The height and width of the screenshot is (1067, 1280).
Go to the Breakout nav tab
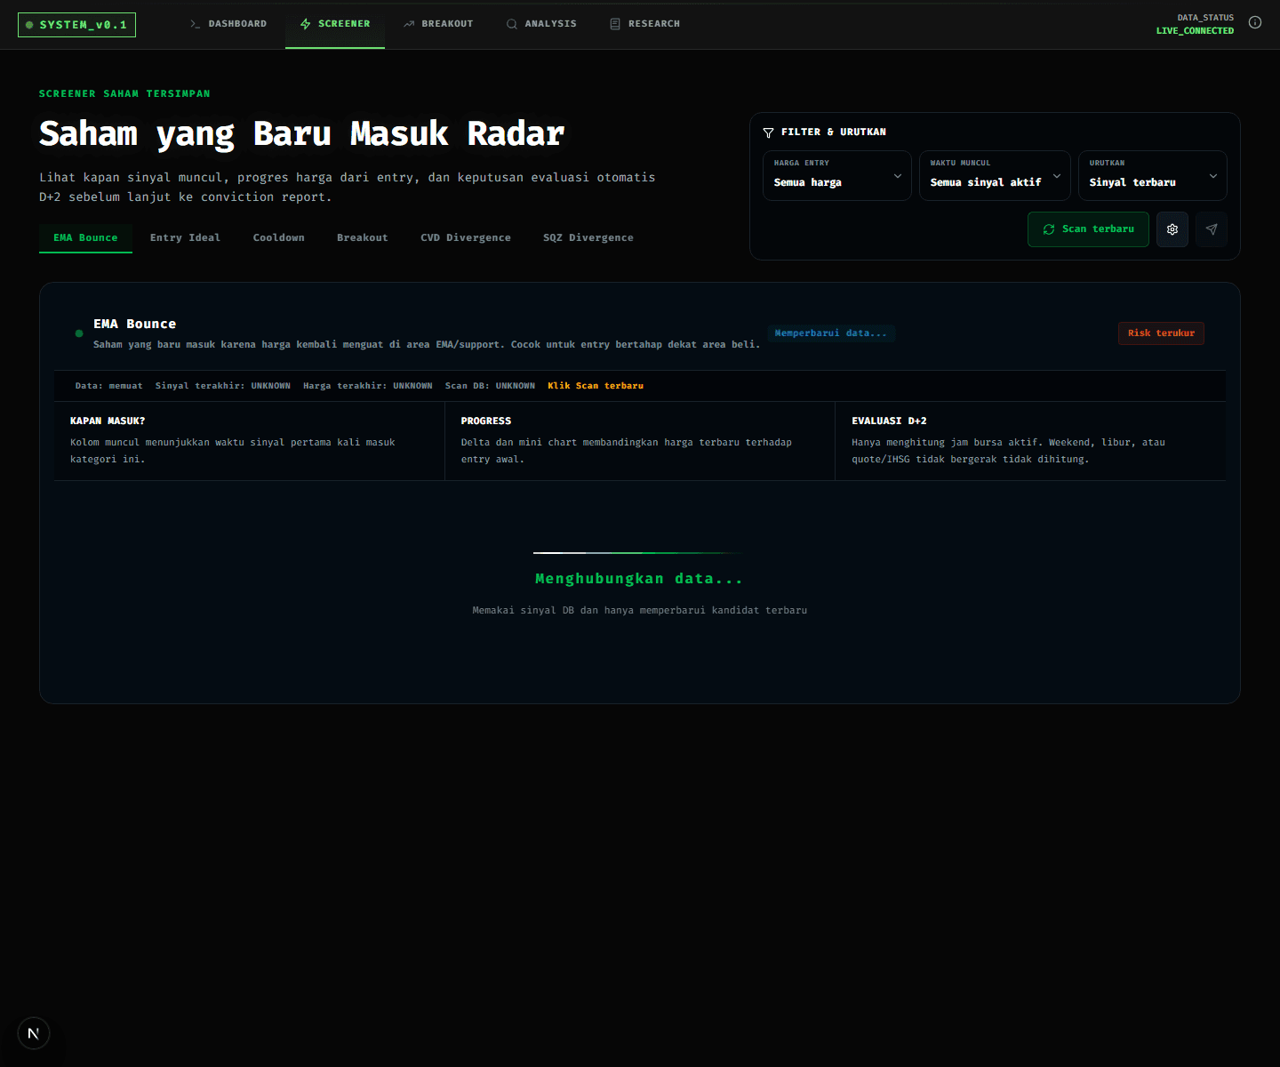[438, 24]
